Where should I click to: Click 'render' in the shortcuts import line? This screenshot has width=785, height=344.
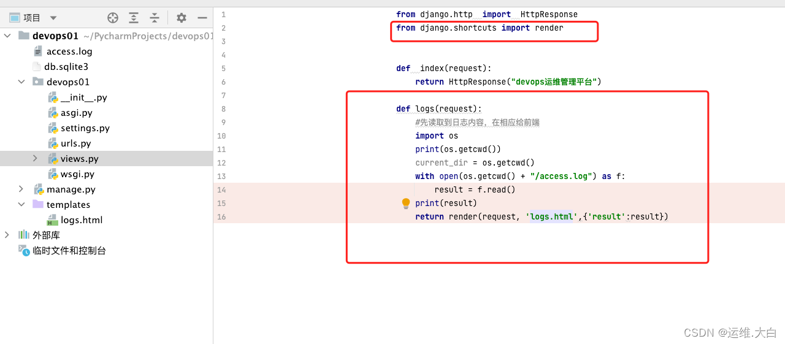pyautogui.click(x=549, y=28)
